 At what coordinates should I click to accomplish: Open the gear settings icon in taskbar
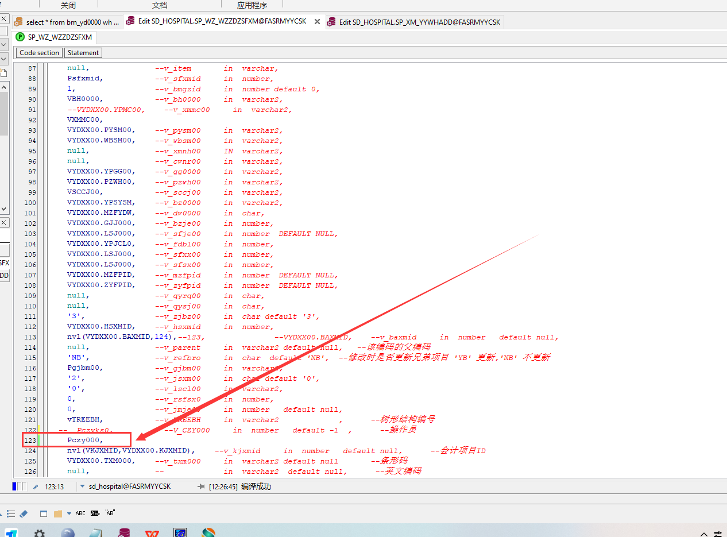click(39, 533)
